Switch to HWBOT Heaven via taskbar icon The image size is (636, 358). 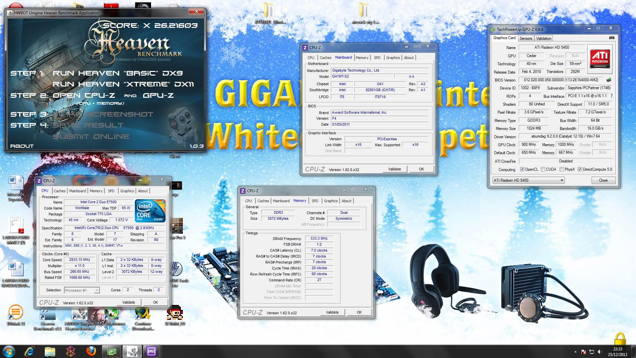pos(132,351)
